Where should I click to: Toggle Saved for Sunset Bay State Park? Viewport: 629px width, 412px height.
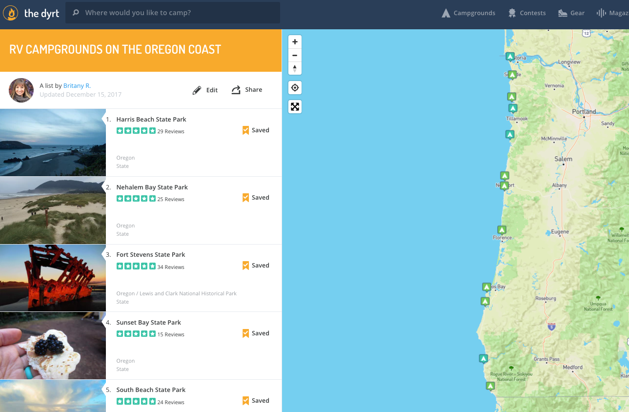(256, 333)
